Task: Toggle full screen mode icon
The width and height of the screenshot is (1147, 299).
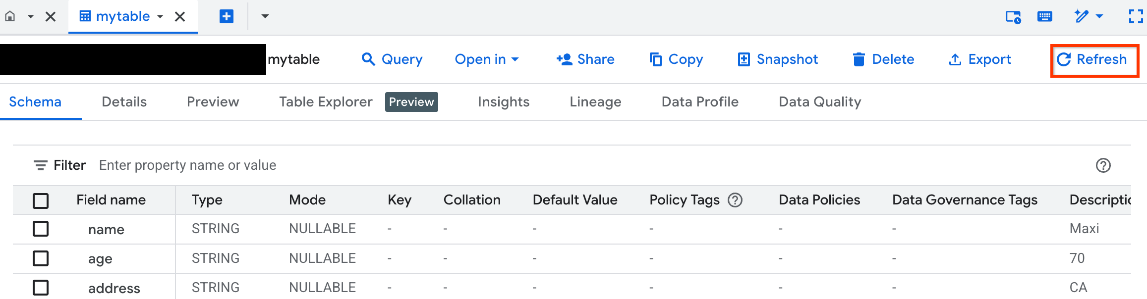Action: tap(1136, 16)
